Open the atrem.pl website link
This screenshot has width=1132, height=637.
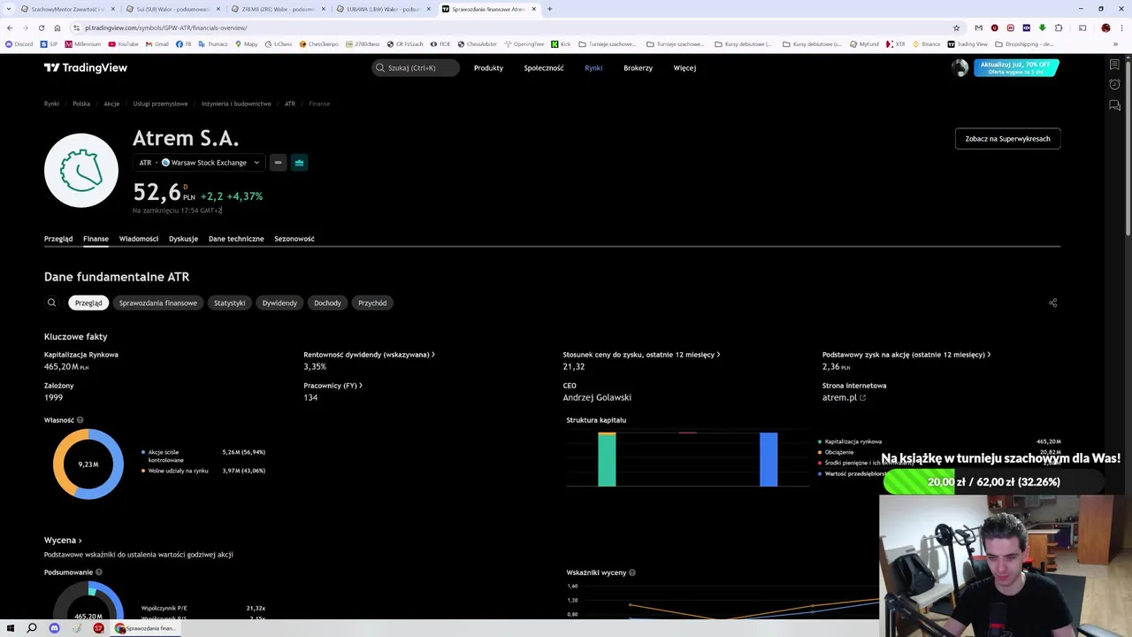[844, 397]
